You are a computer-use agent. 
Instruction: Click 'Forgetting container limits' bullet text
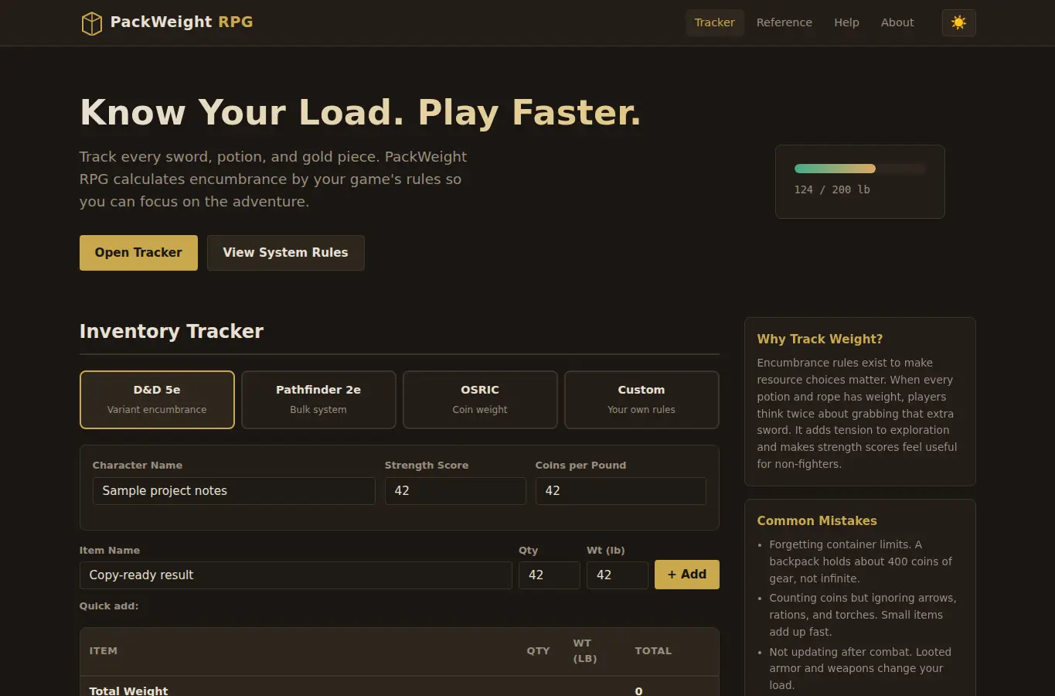coord(860,561)
